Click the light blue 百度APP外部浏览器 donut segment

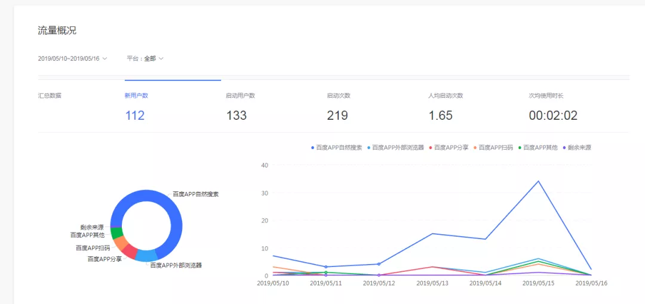(146, 256)
